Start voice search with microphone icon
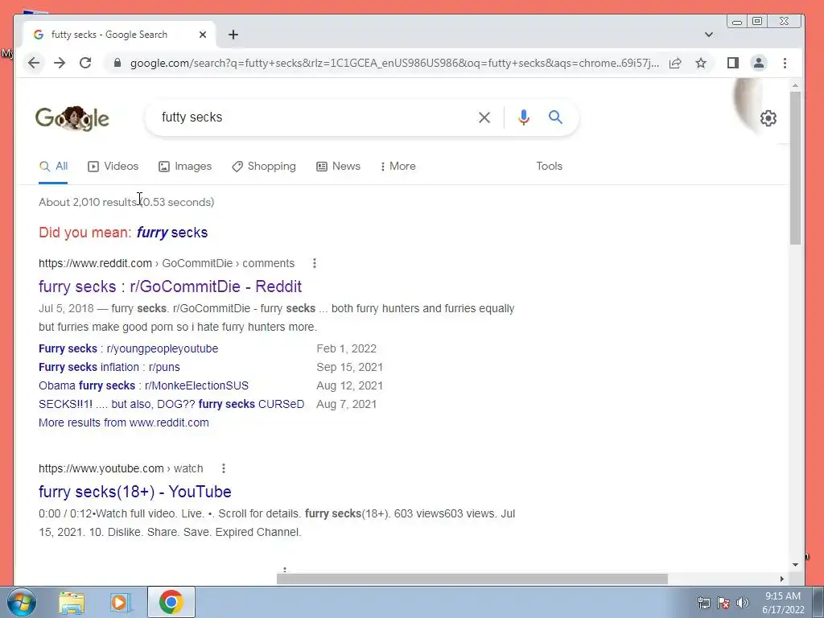The image size is (824, 618). click(523, 117)
